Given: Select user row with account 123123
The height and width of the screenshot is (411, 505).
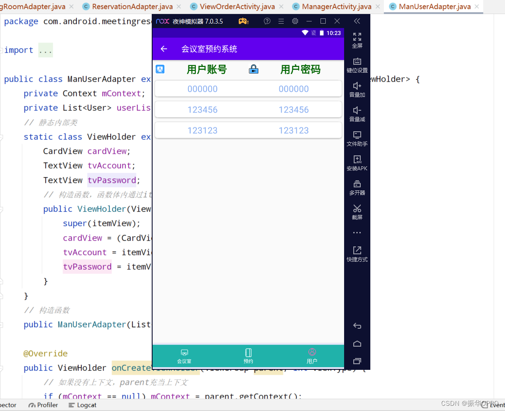Looking at the screenshot, I should coord(248,130).
